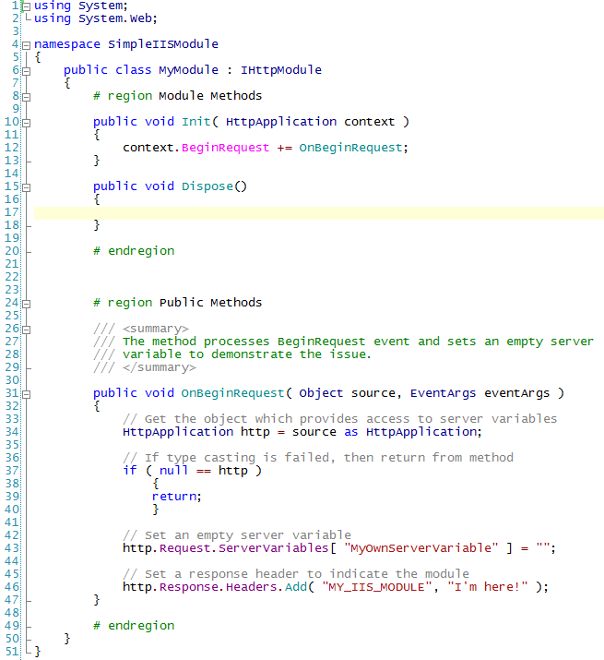This screenshot has height=660, width=604.
Task: Collapse the SimpleIISModule namespace fold marker
Action: click(x=26, y=45)
